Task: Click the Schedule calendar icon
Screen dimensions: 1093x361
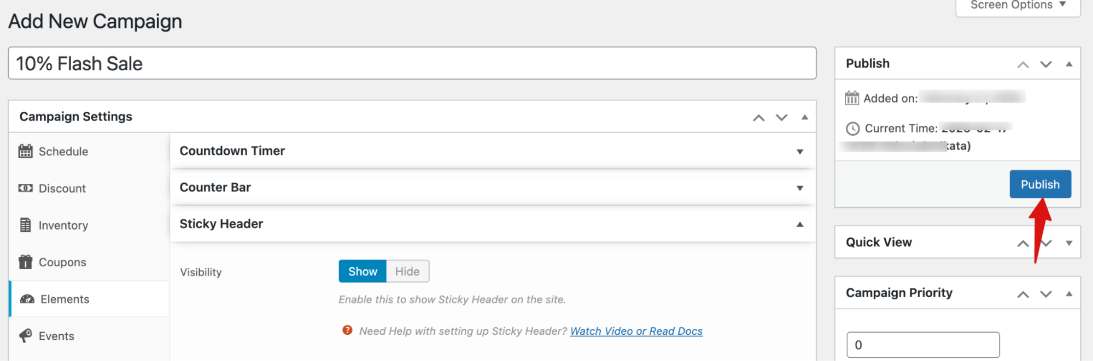Action: point(25,152)
